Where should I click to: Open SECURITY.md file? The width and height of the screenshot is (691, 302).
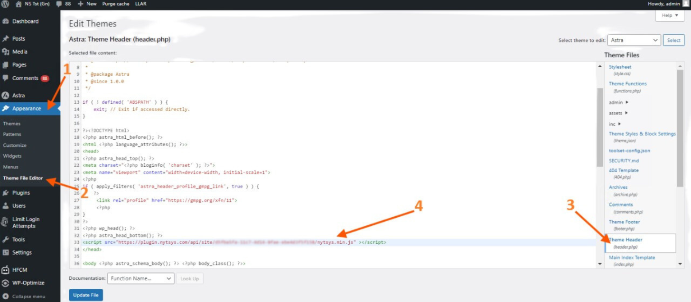point(624,160)
